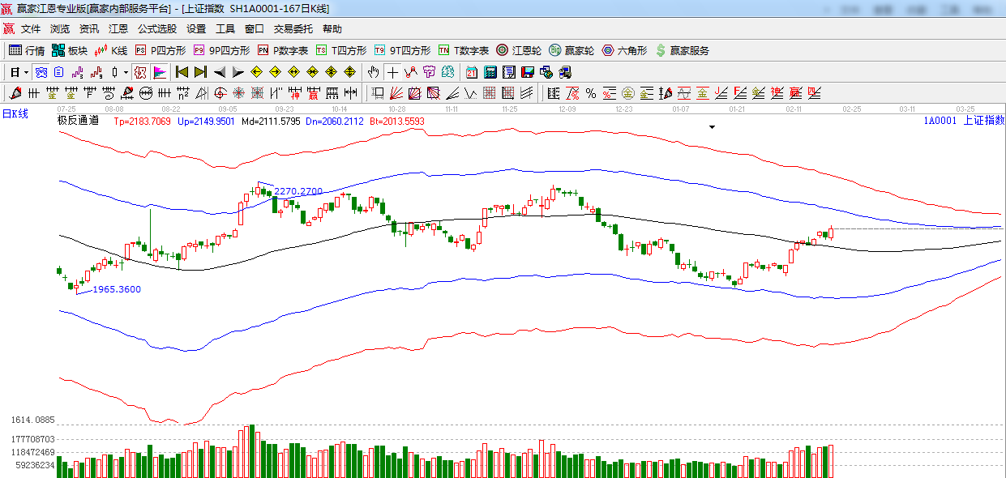Jump to first bar using skip-to-start arrow
Image resolution: width=1006 pixels, height=478 pixels.
click(x=182, y=72)
